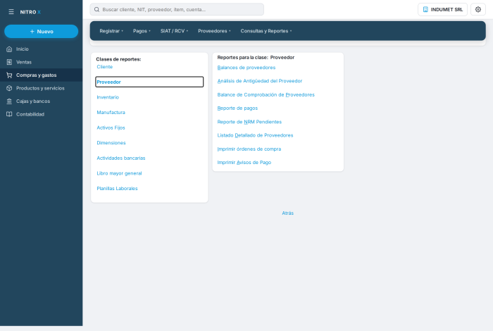Click the Productos y servicios box icon
This screenshot has width=493, height=331.
click(9, 88)
